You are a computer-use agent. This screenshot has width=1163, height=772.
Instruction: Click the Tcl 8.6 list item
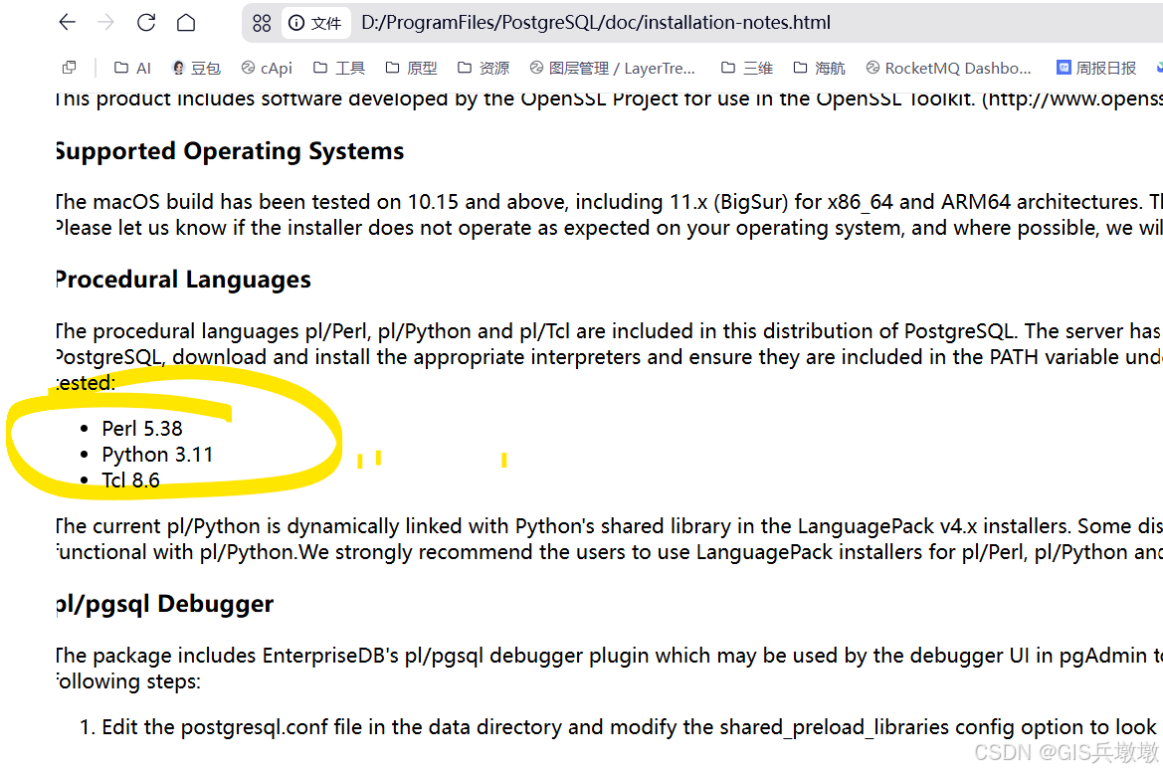tap(130, 481)
